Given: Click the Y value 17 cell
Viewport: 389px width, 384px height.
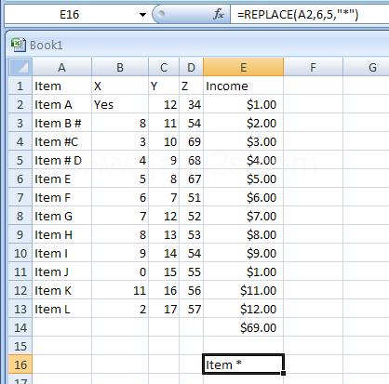Looking at the screenshot, I should point(164,309).
